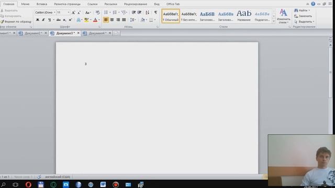335x188 pixels.
Task: Open the Разметка страницы ribbon tab
Action: [68, 4]
